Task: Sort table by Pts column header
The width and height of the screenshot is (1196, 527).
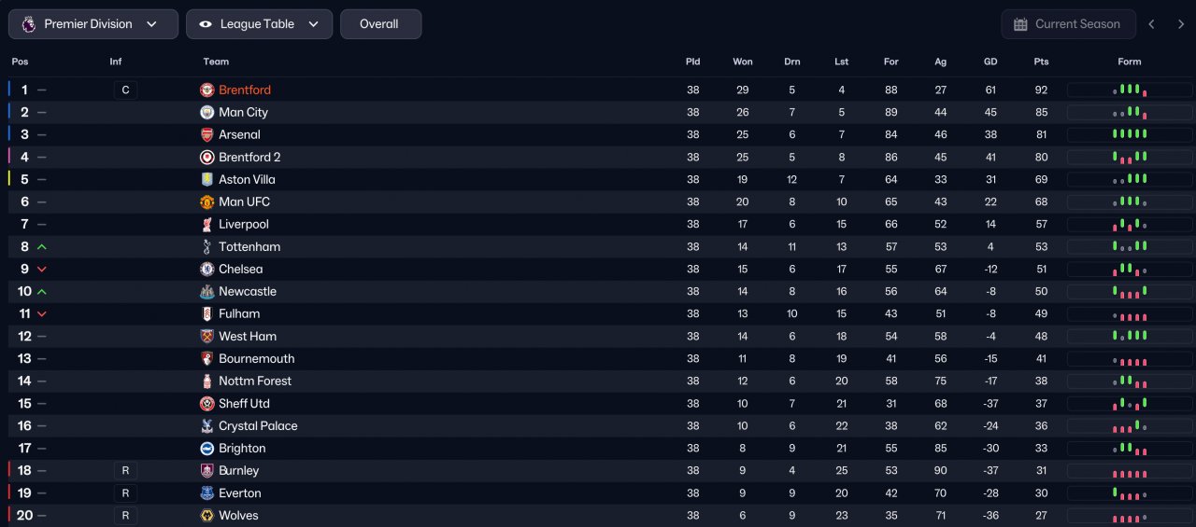Action: pyautogui.click(x=1041, y=62)
